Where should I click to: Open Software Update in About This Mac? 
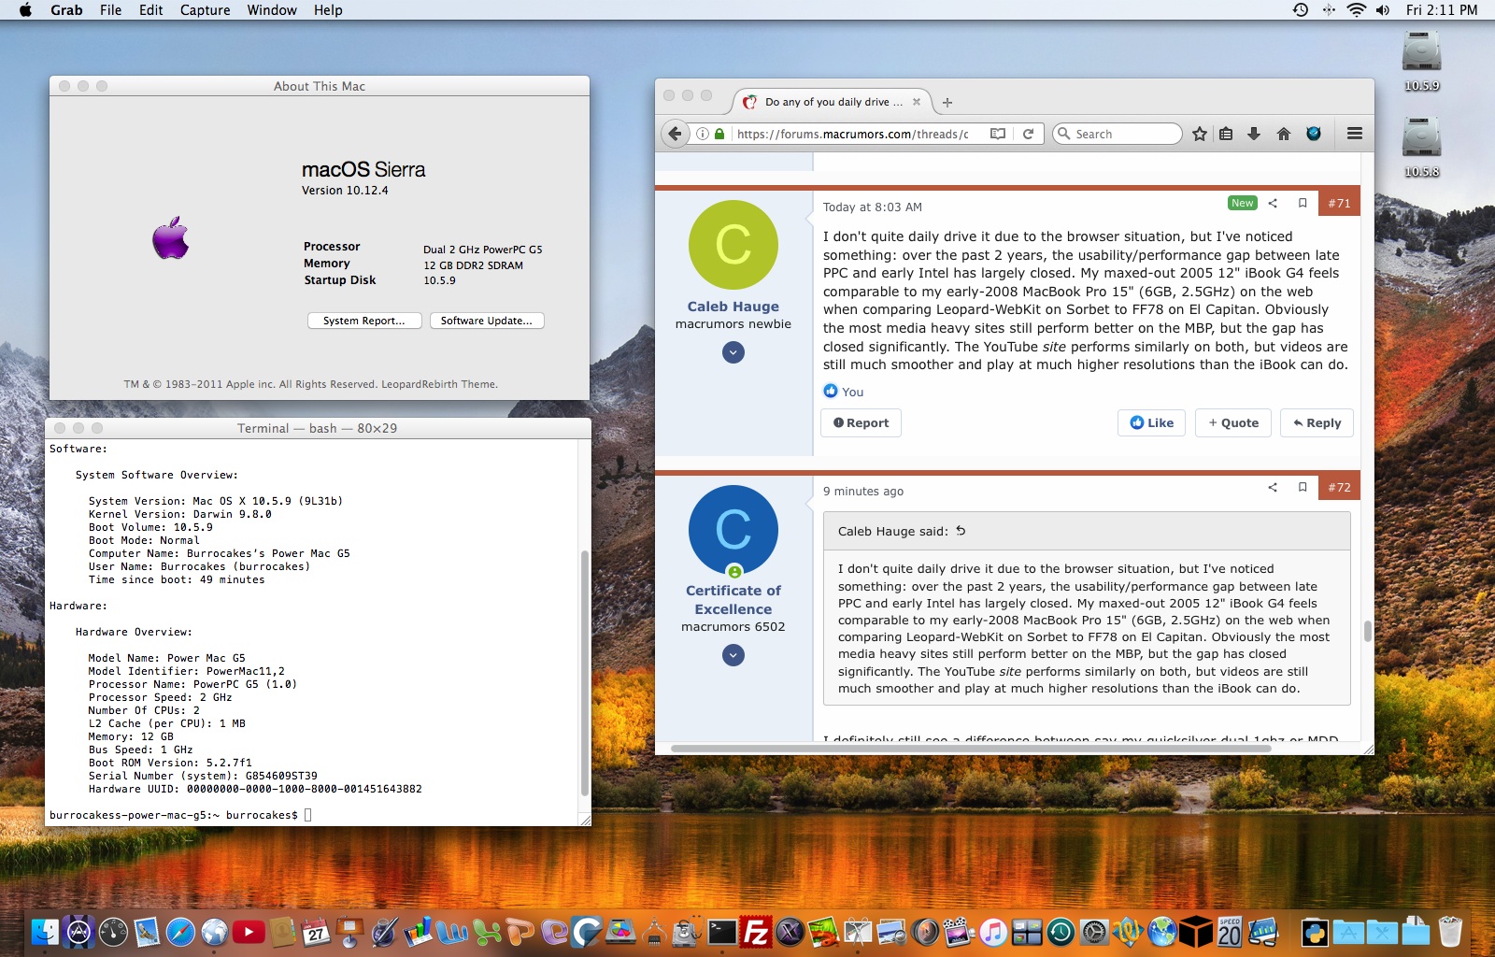point(487,321)
